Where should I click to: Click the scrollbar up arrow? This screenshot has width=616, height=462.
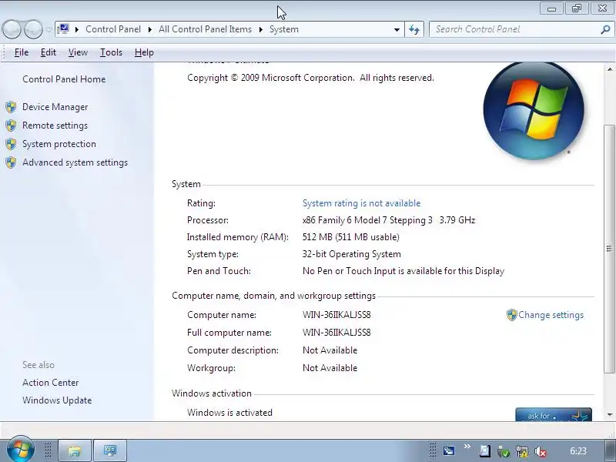[609, 69]
